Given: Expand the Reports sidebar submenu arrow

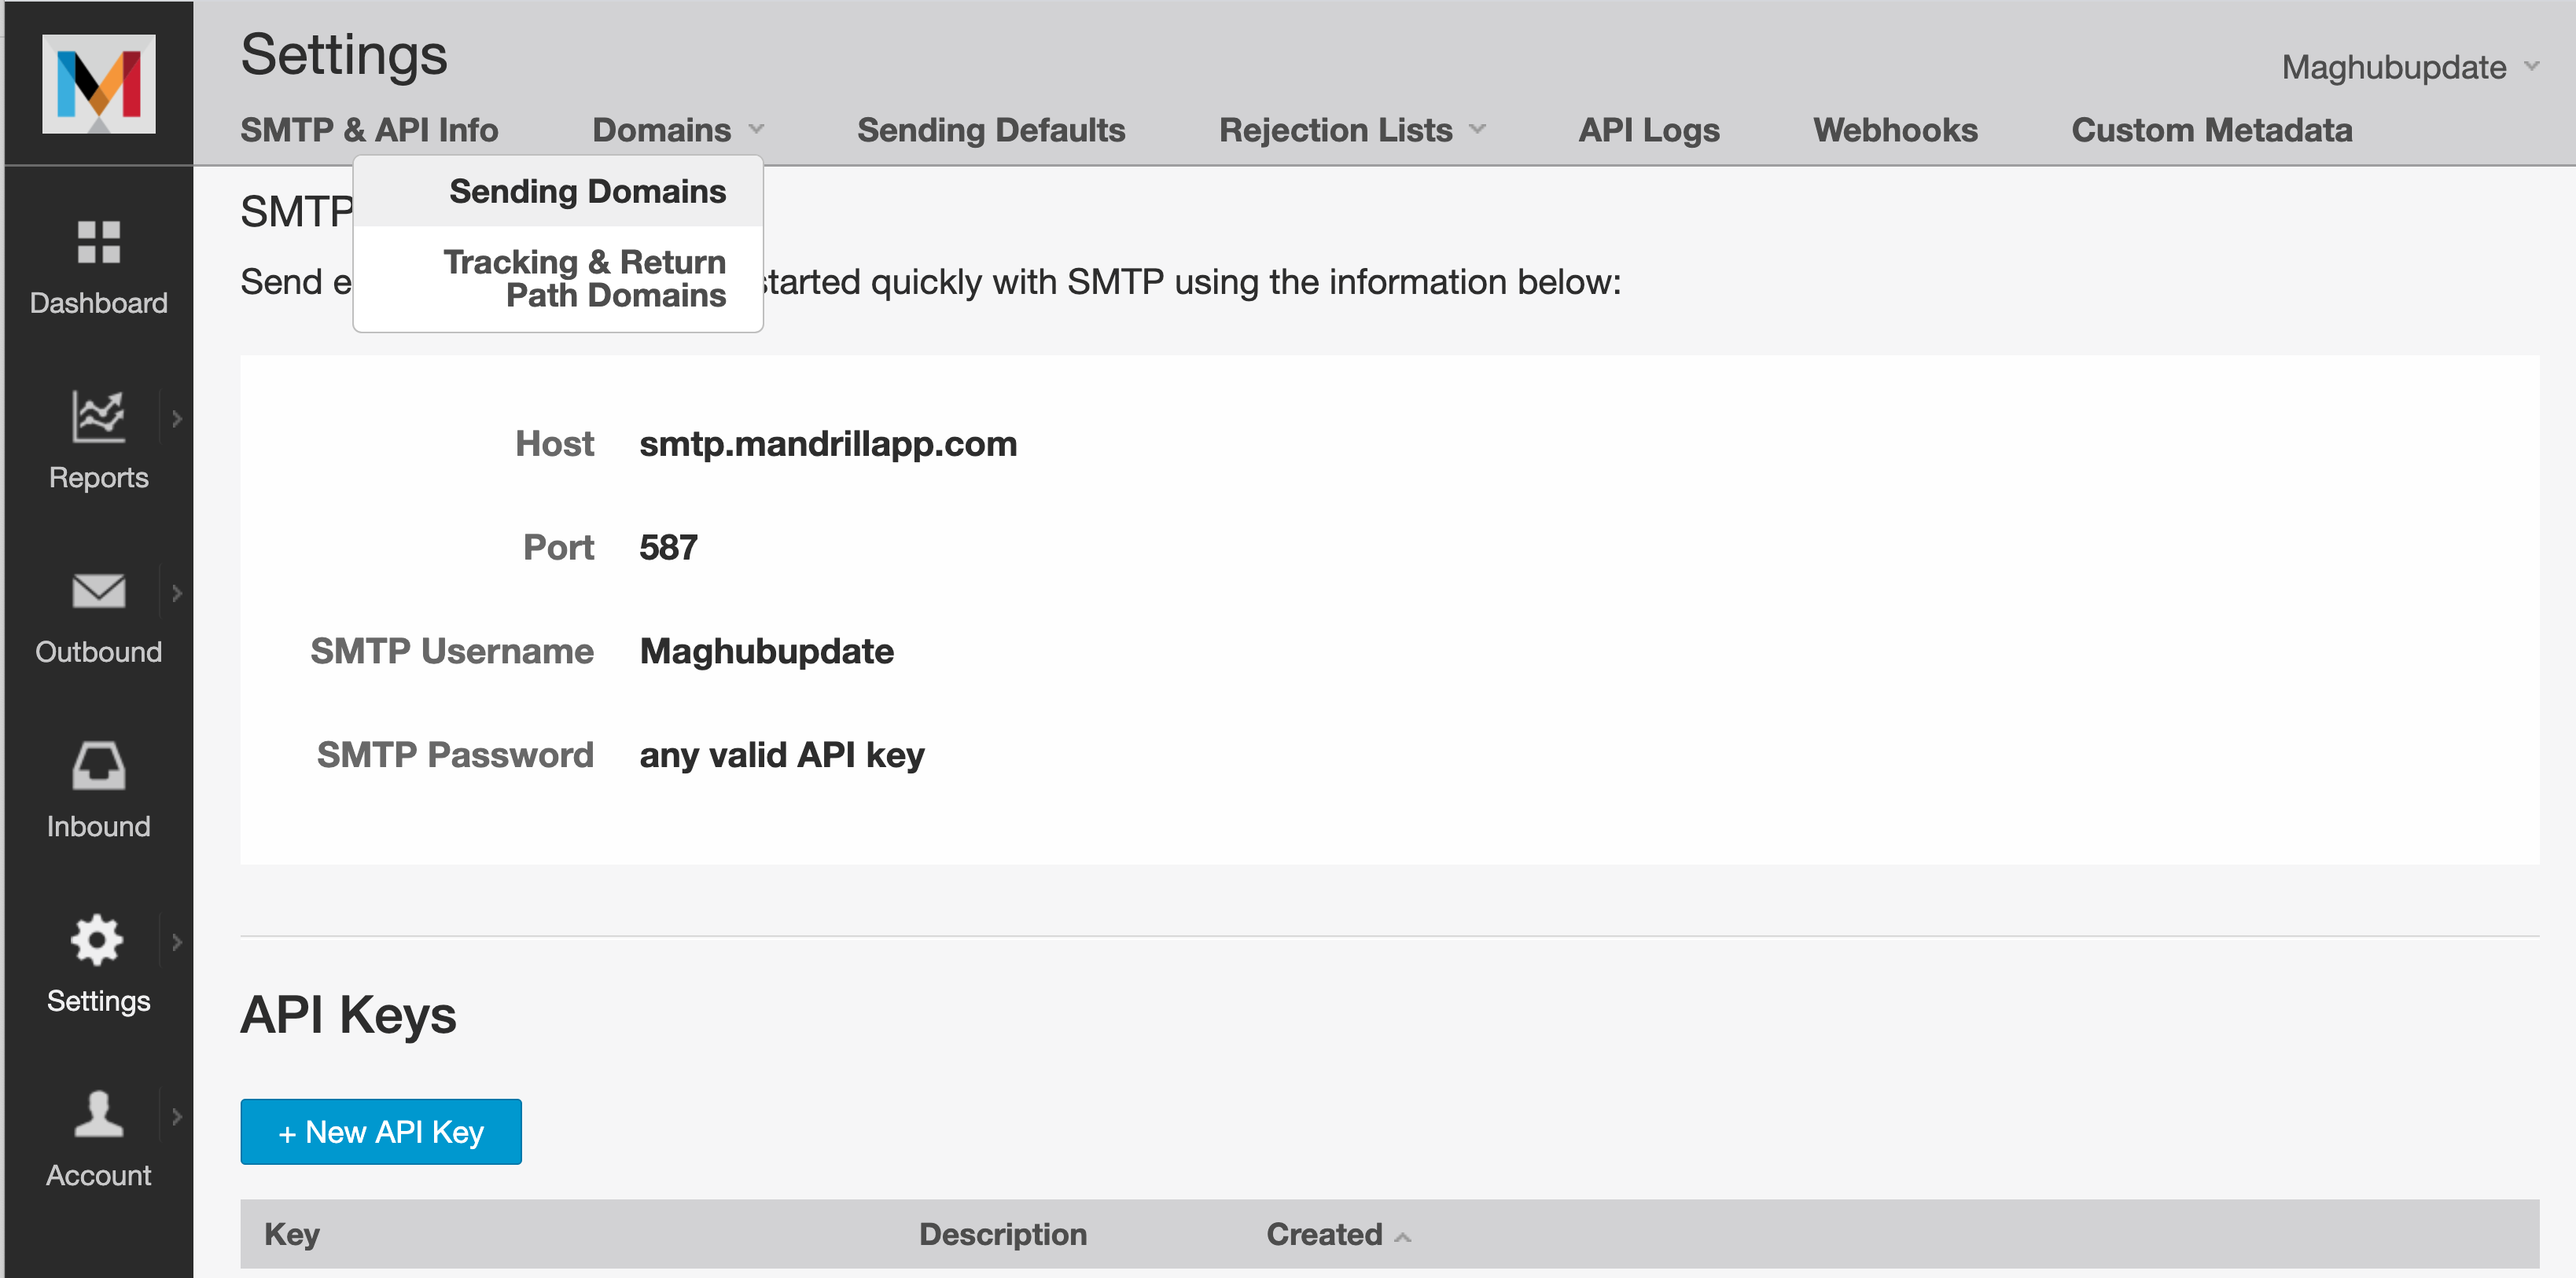Looking at the screenshot, I should (177, 419).
